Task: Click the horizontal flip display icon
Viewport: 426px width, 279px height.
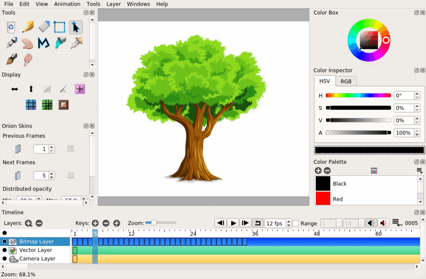Action: 15,89
